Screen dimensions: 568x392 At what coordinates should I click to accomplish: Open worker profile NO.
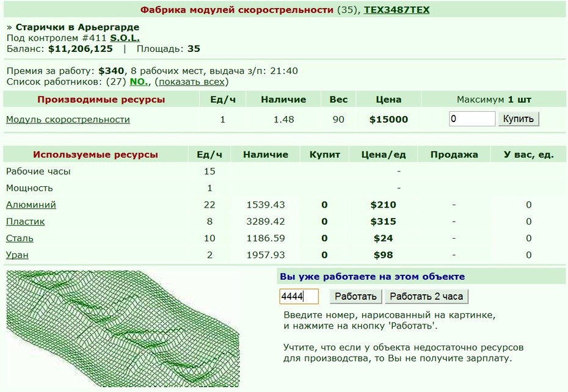pos(139,82)
